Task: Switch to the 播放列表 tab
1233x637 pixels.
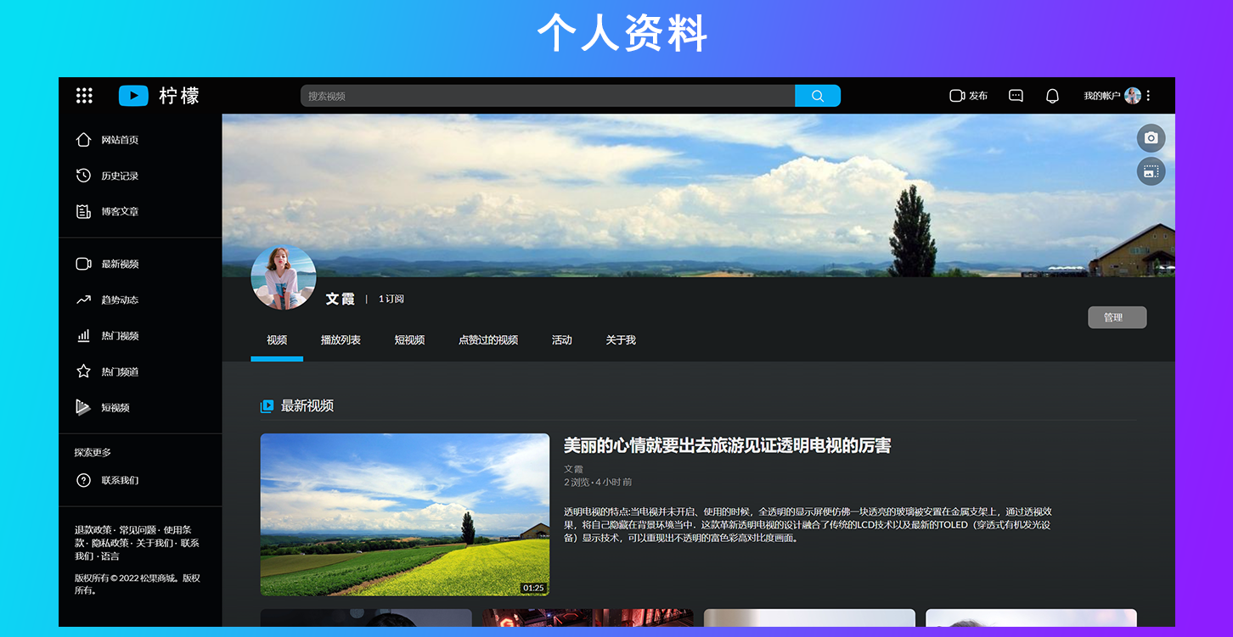Action: tap(341, 340)
